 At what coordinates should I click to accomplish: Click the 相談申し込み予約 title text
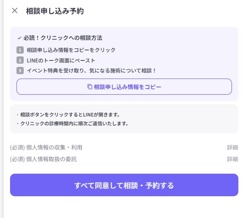coord(55,11)
